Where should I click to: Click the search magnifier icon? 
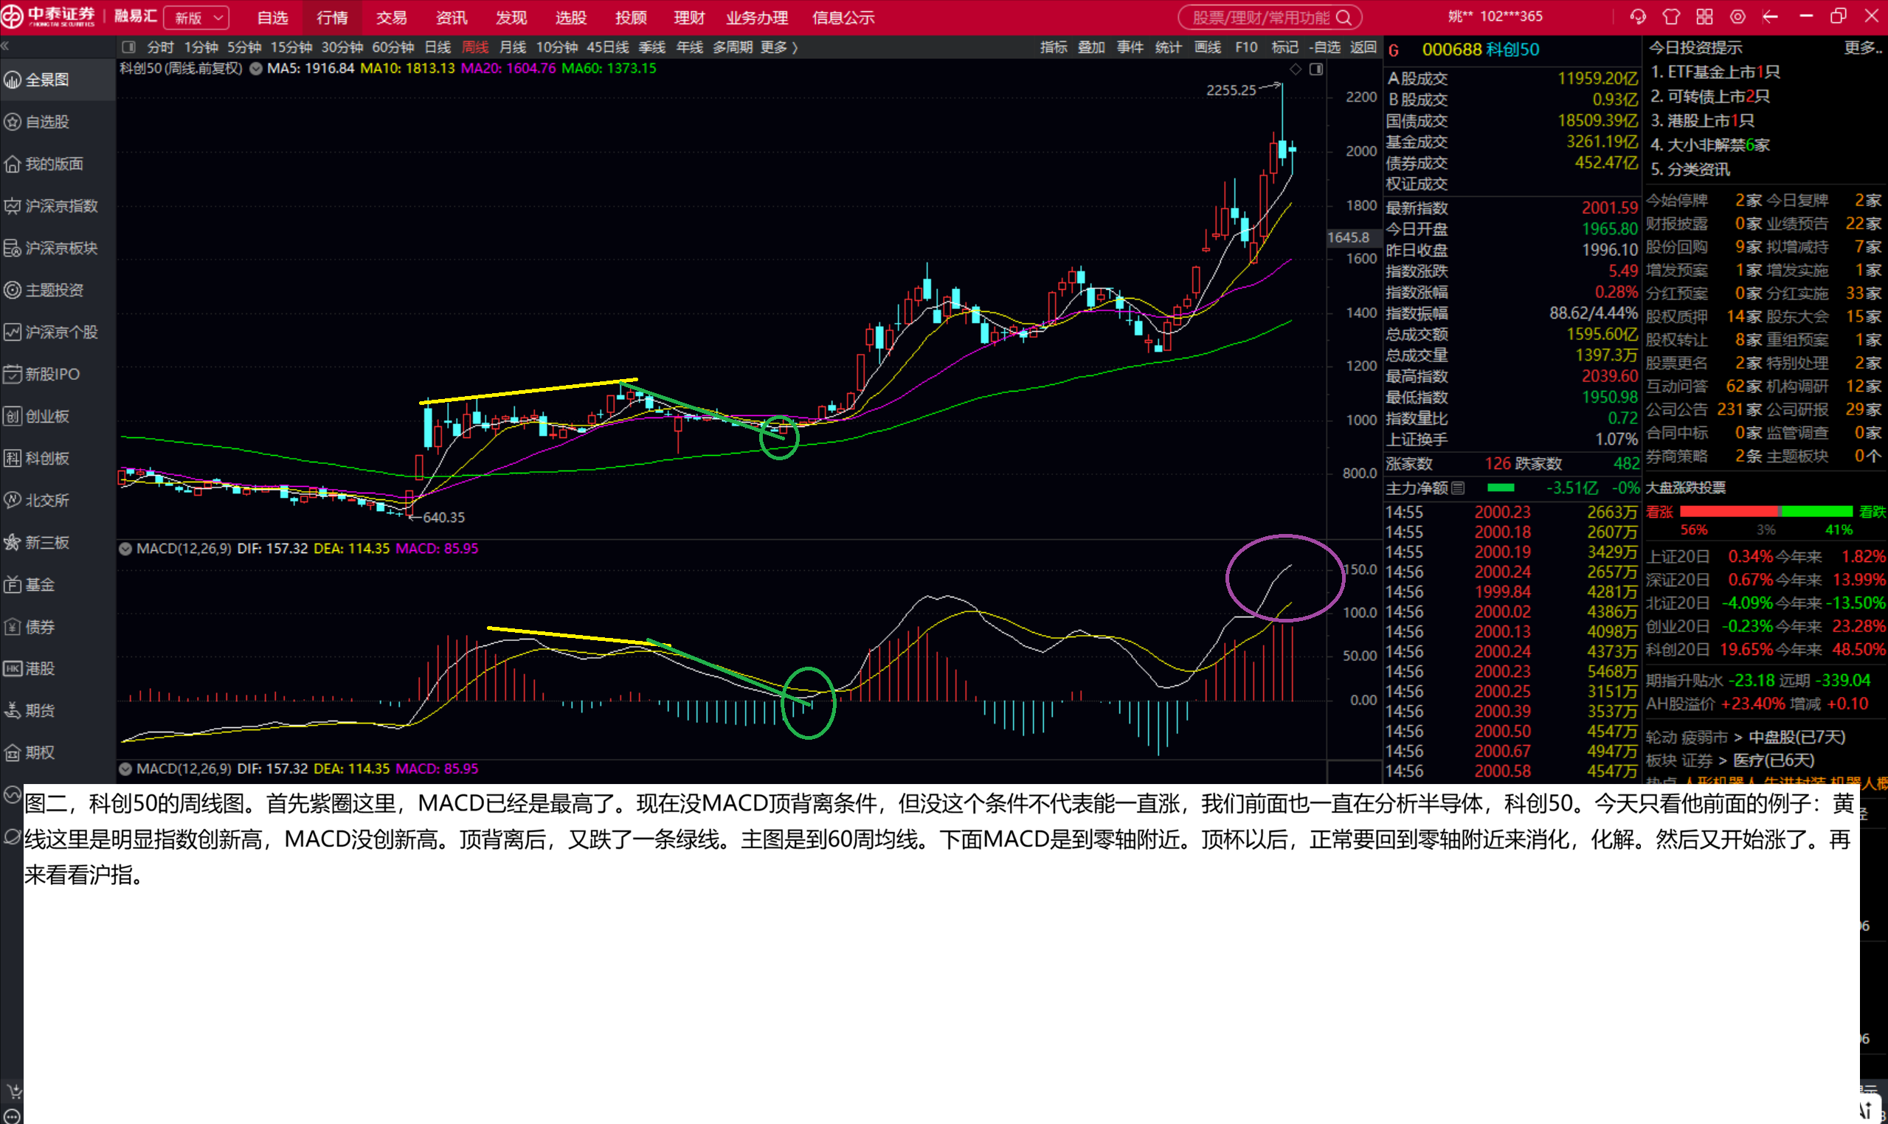point(1344,18)
